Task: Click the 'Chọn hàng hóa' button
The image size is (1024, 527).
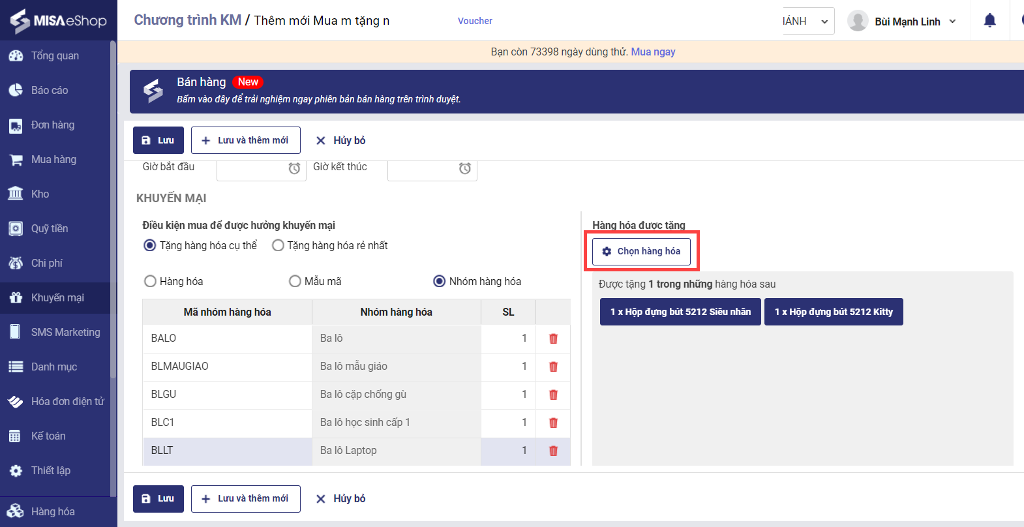Action: 641,251
